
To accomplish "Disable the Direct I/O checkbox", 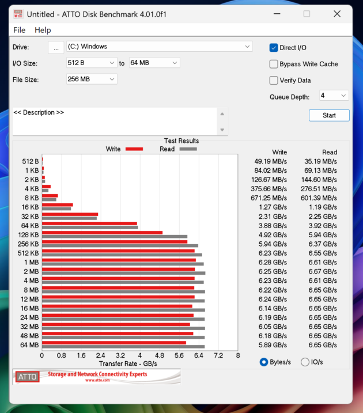I will (274, 48).
